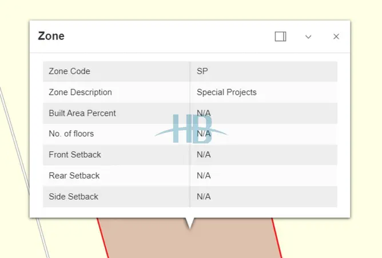Image resolution: width=382 pixels, height=258 pixels.
Task: Collapse the Zone popup with chevron
Action: pyautogui.click(x=308, y=37)
